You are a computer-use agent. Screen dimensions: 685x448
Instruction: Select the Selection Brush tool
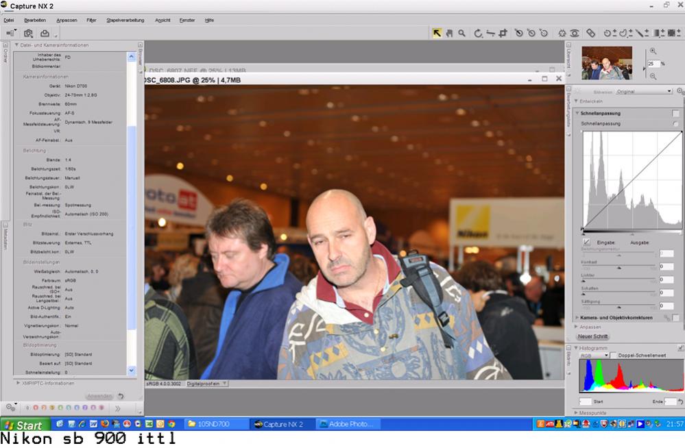click(x=642, y=33)
